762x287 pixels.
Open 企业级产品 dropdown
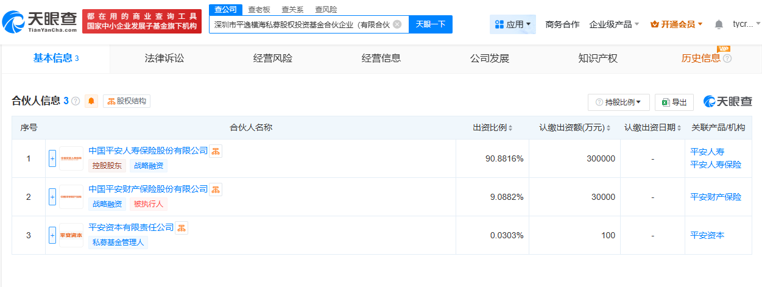[x=614, y=24]
